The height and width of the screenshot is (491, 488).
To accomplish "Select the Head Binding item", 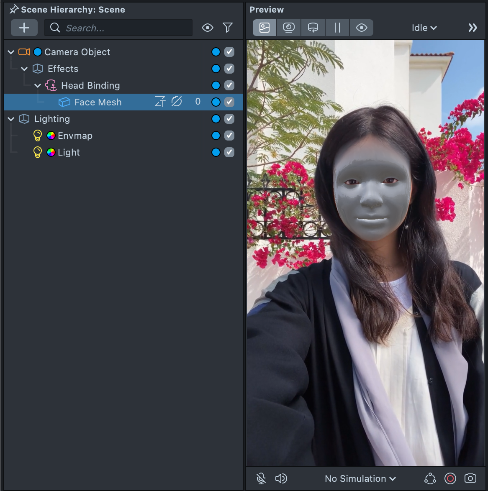I will point(90,86).
